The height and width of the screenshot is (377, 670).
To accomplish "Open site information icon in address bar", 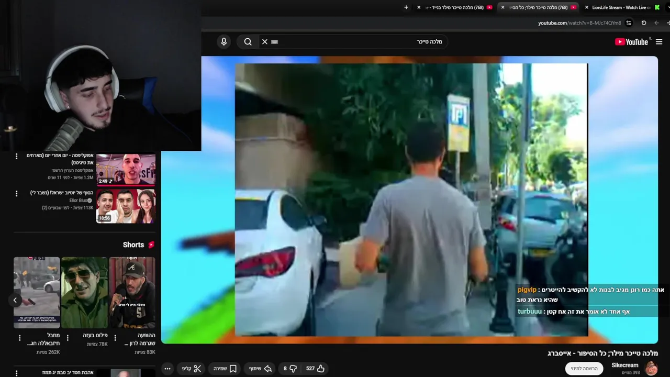I will pos(629,23).
